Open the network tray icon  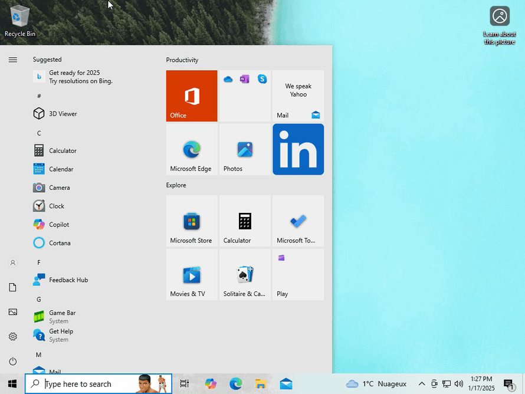point(447,383)
